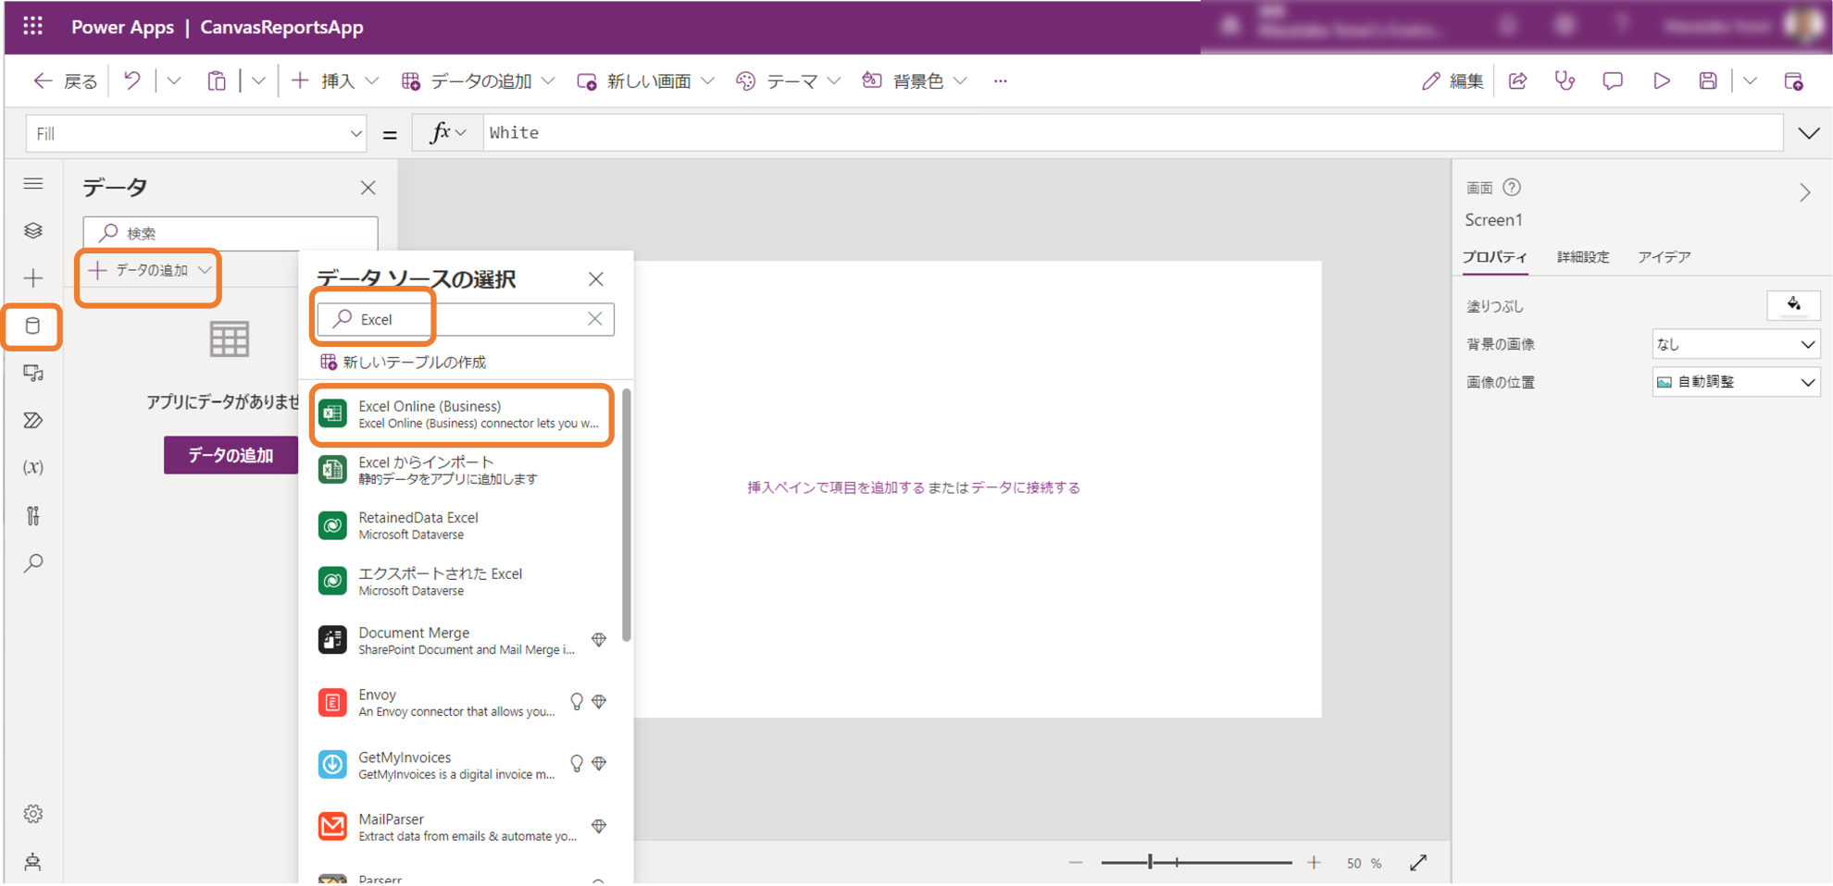Close the データ ソースの選択 popup
The height and width of the screenshot is (886, 1833).
coord(596,278)
